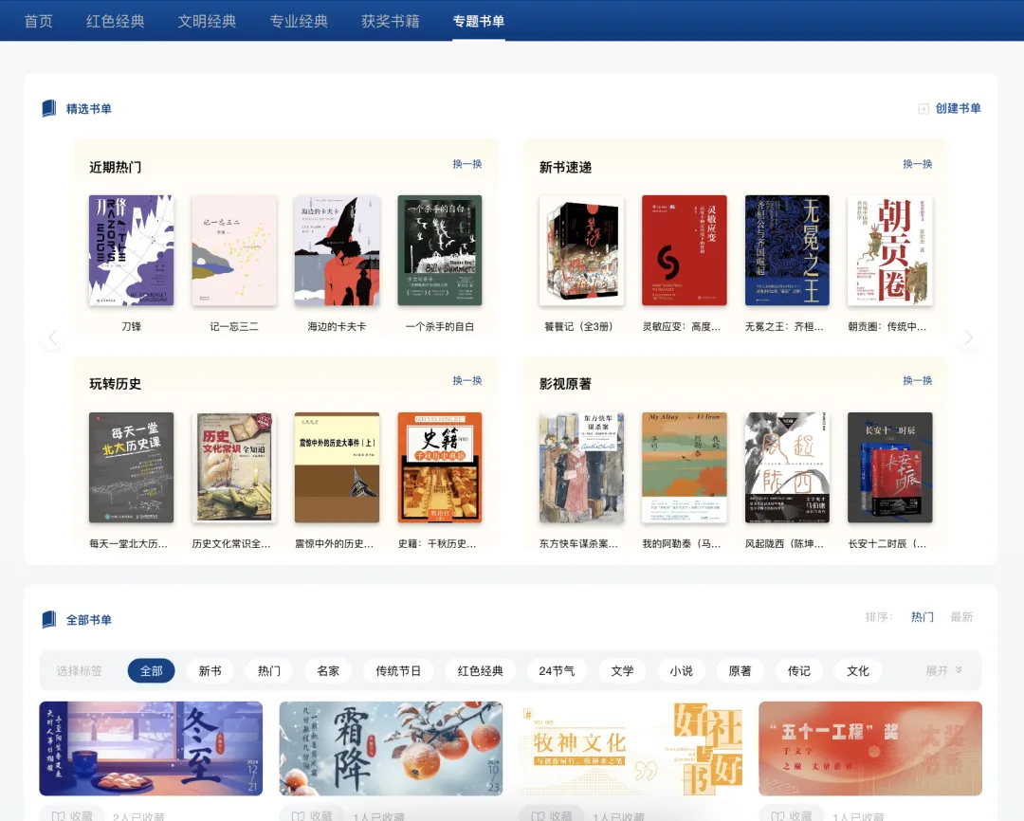
Task: Refresh 影视原著 books with 换一换
Action: tap(917, 380)
